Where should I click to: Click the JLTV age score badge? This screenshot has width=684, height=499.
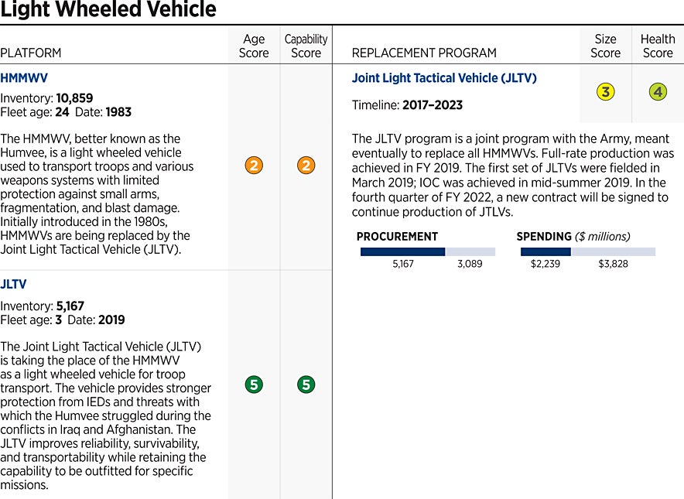tap(253, 385)
